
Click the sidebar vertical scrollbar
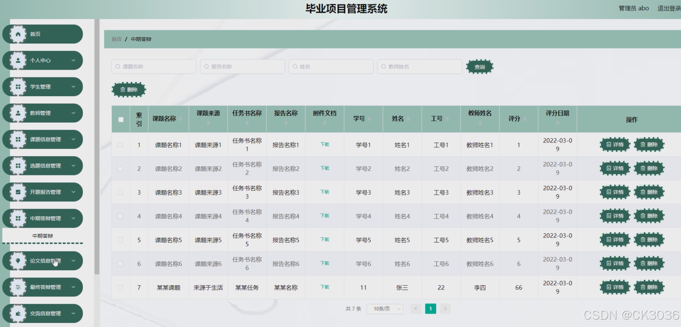[97, 147]
